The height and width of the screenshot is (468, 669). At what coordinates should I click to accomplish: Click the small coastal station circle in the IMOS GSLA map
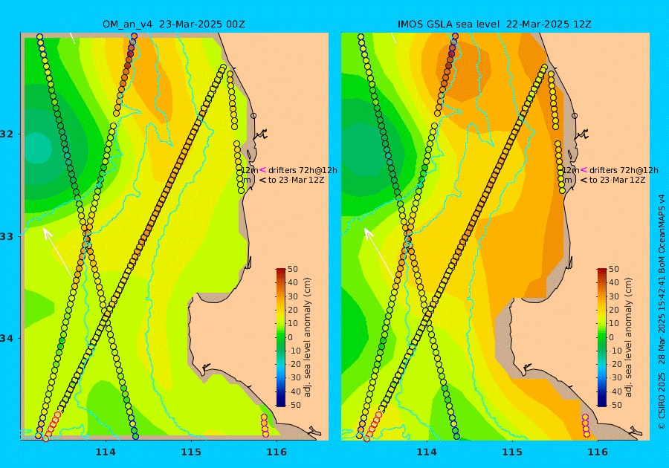click(x=575, y=115)
